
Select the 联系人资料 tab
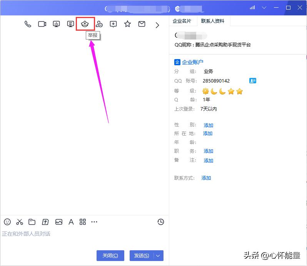click(213, 21)
